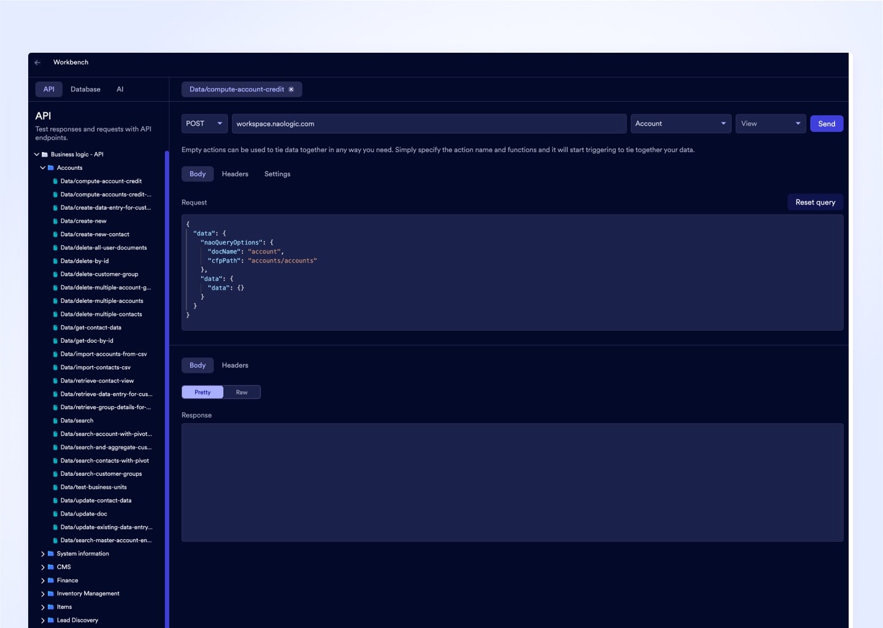Viewport: 883px width, 628px height.
Task: Click the file icon of Data/delete-by-id
Action: tap(55, 261)
